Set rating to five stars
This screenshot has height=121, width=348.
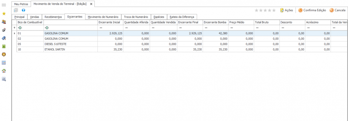274,10
